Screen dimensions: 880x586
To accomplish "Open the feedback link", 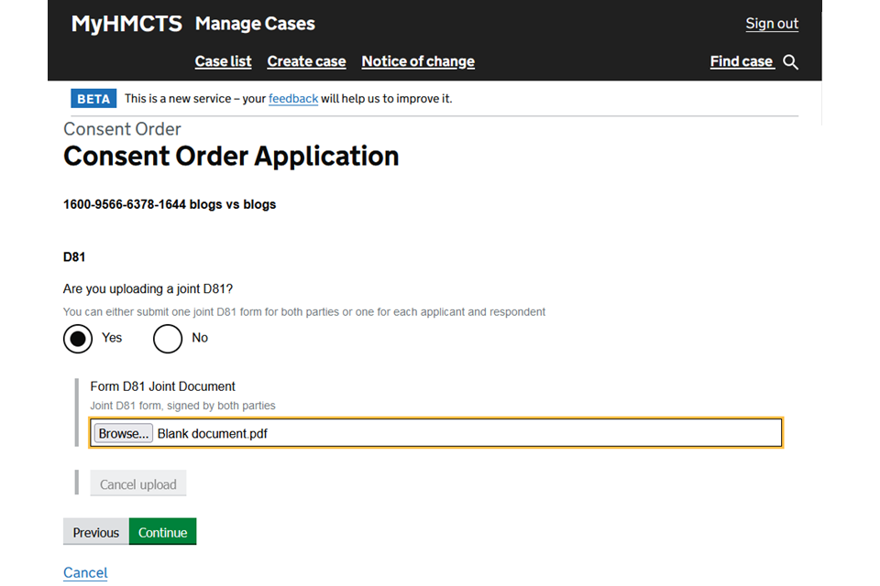I will click(x=293, y=99).
